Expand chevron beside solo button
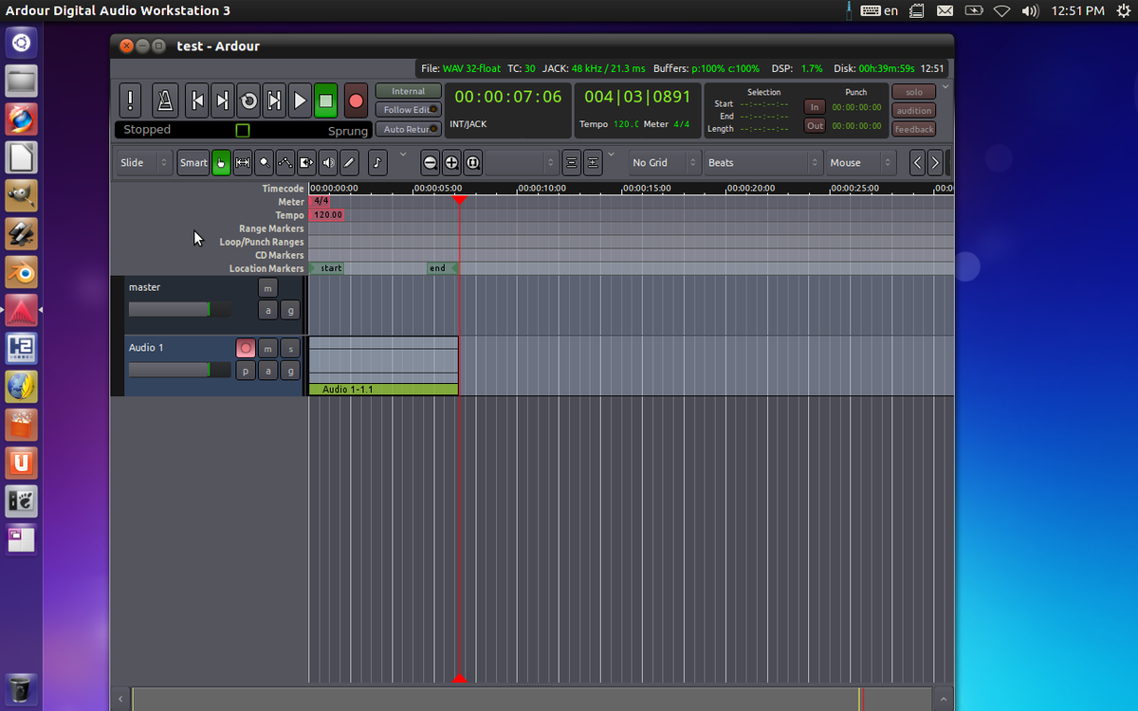Image resolution: width=1138 pixels, height=711 pixels. click(x=945, y=87)
